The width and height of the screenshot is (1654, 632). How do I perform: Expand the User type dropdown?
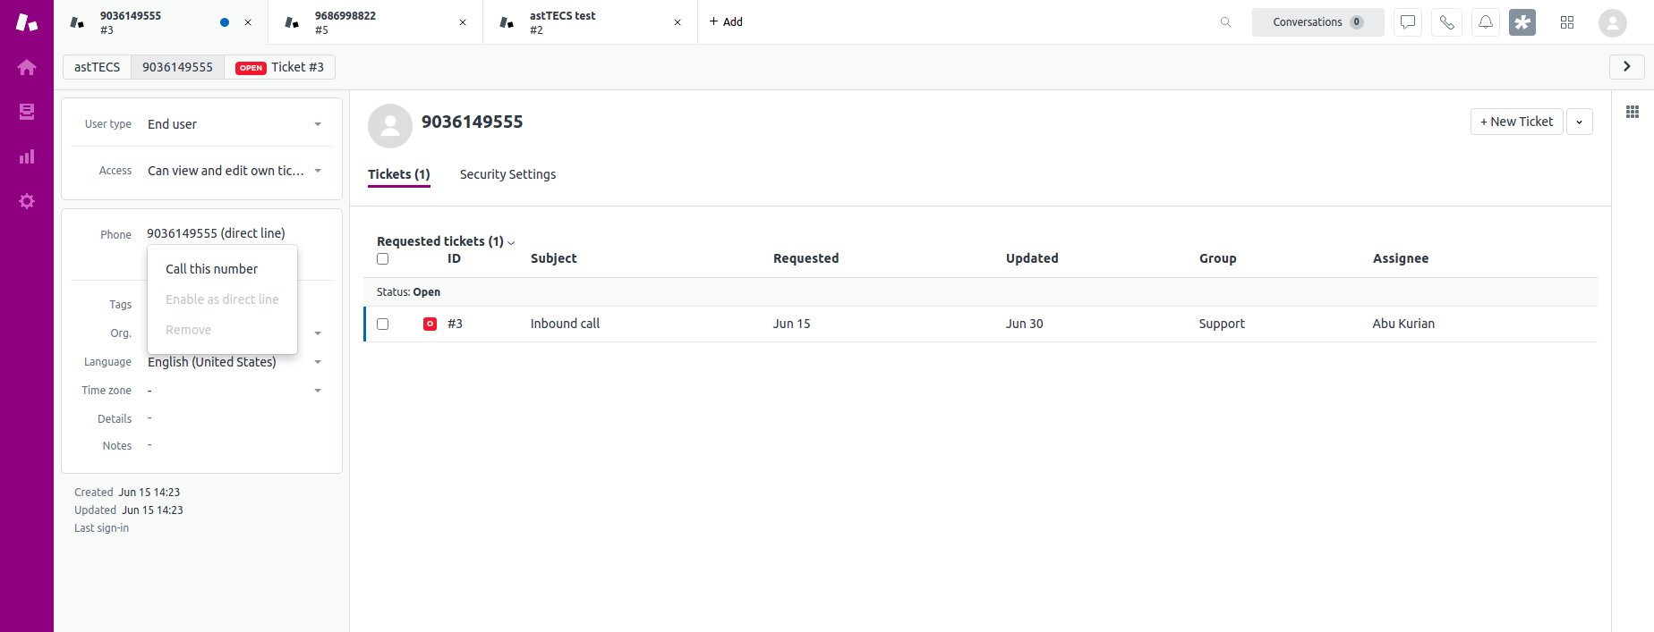318,124
